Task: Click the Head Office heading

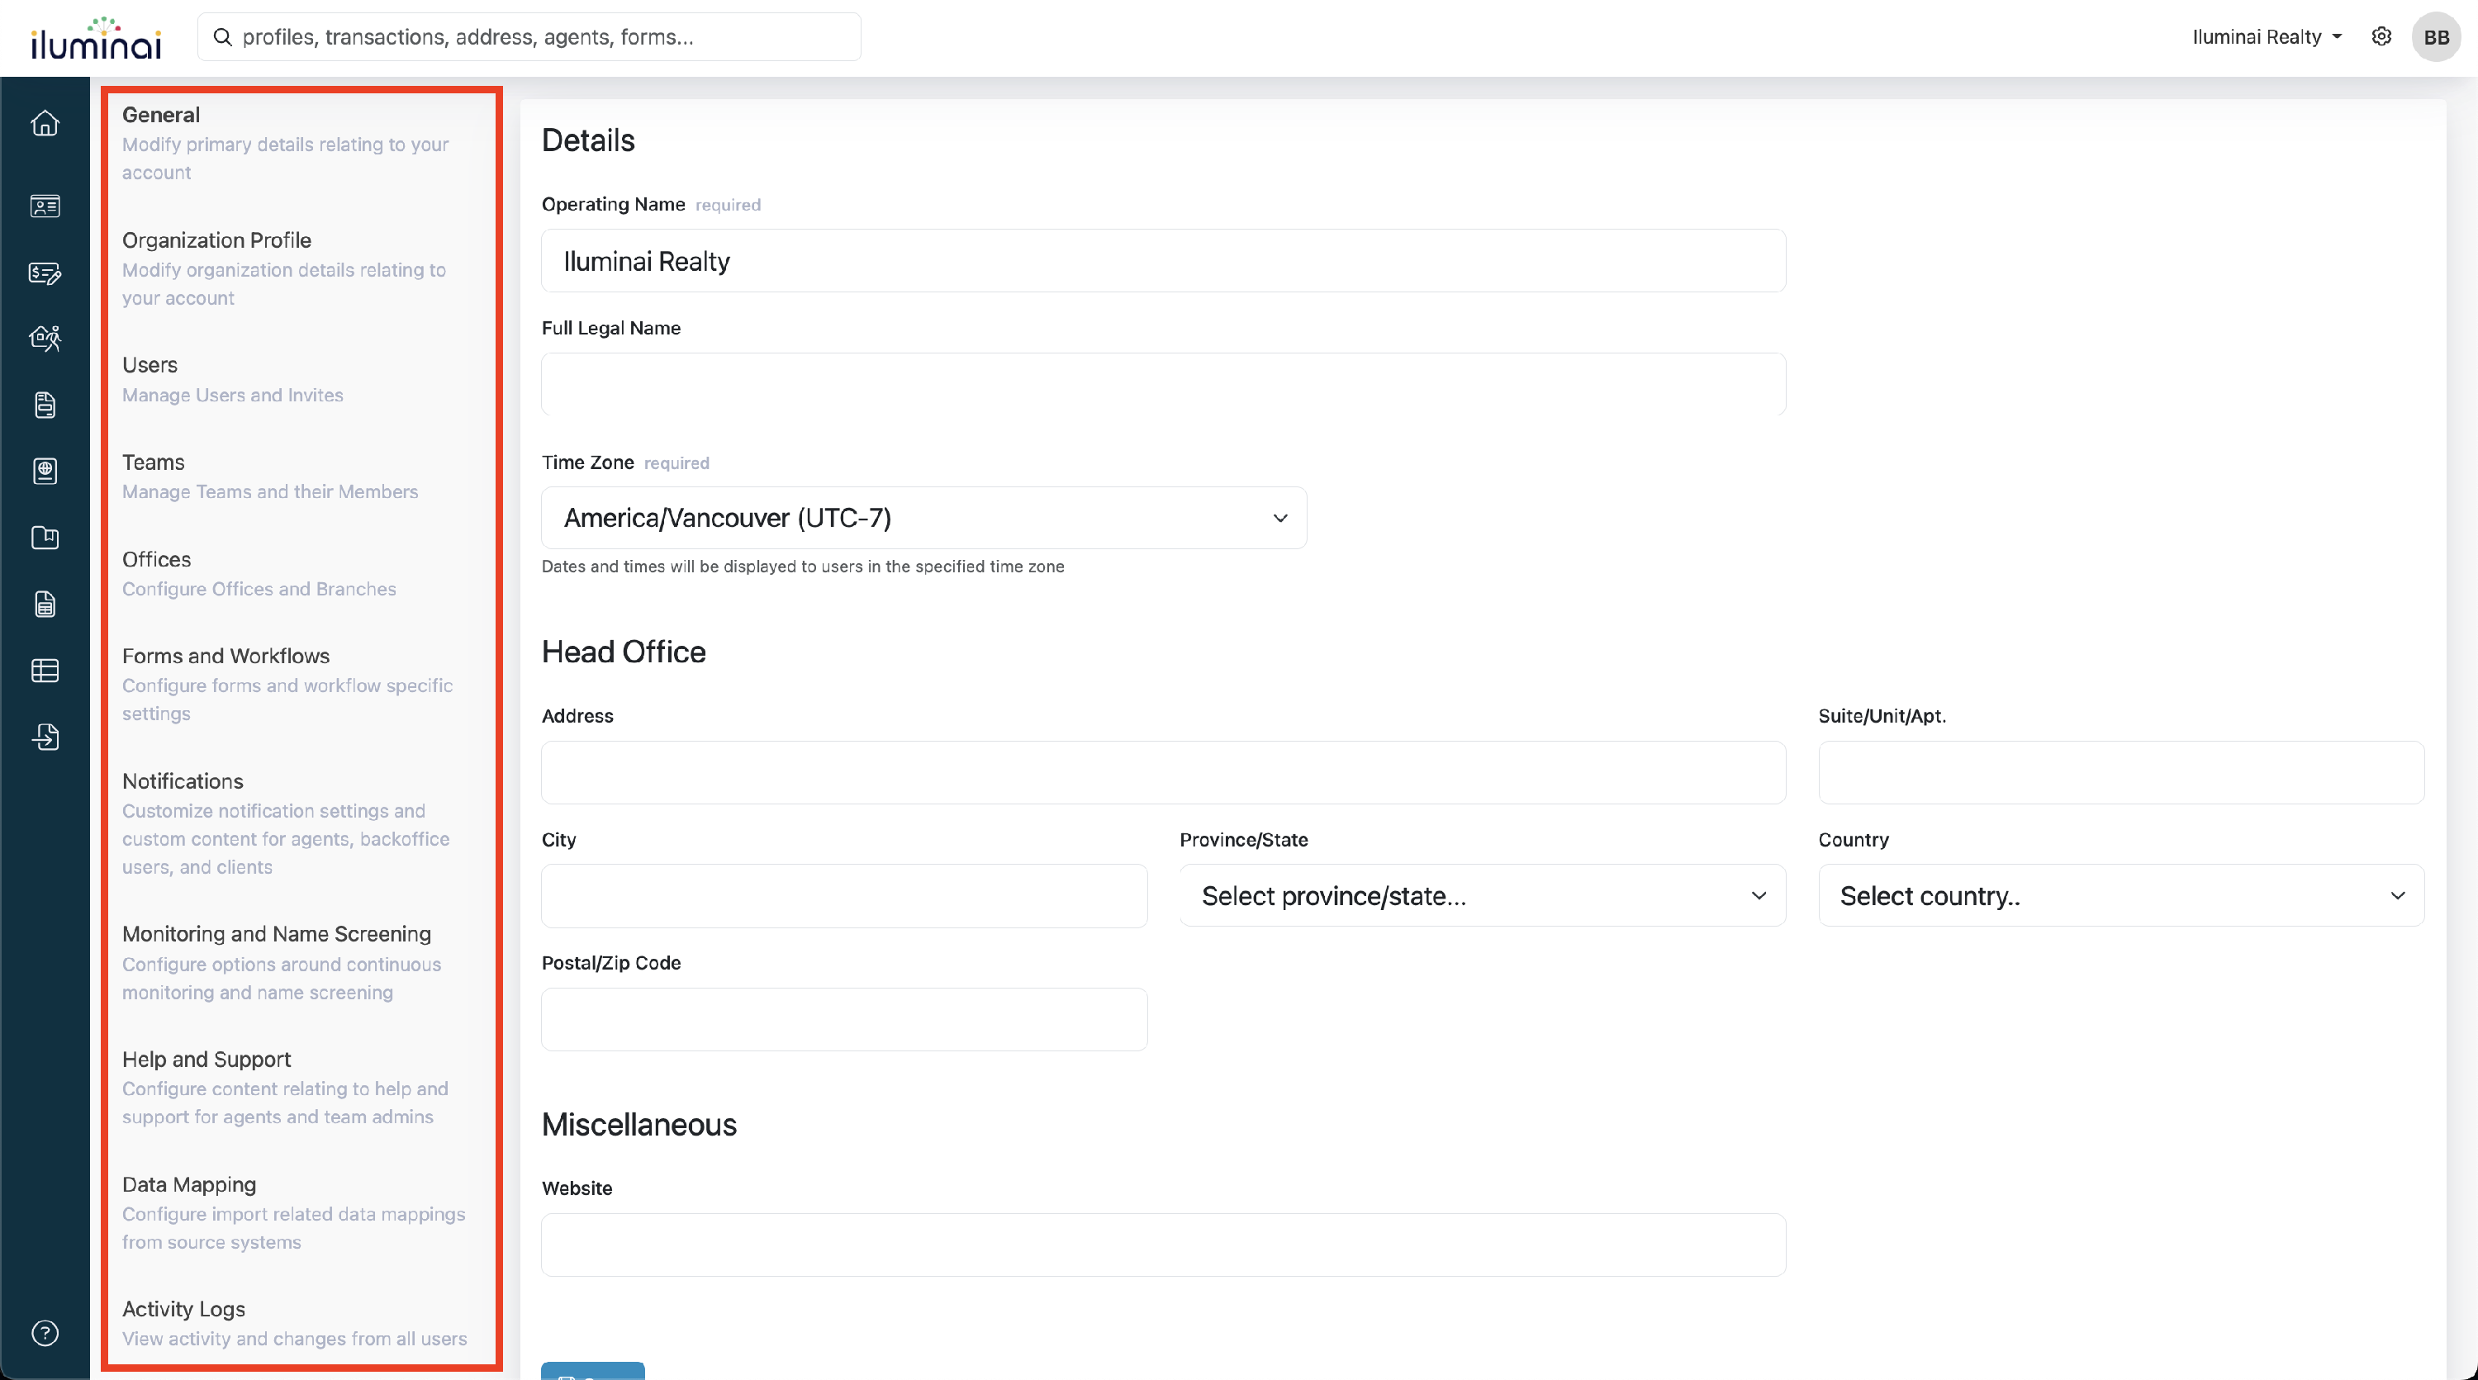Action: 624,652
